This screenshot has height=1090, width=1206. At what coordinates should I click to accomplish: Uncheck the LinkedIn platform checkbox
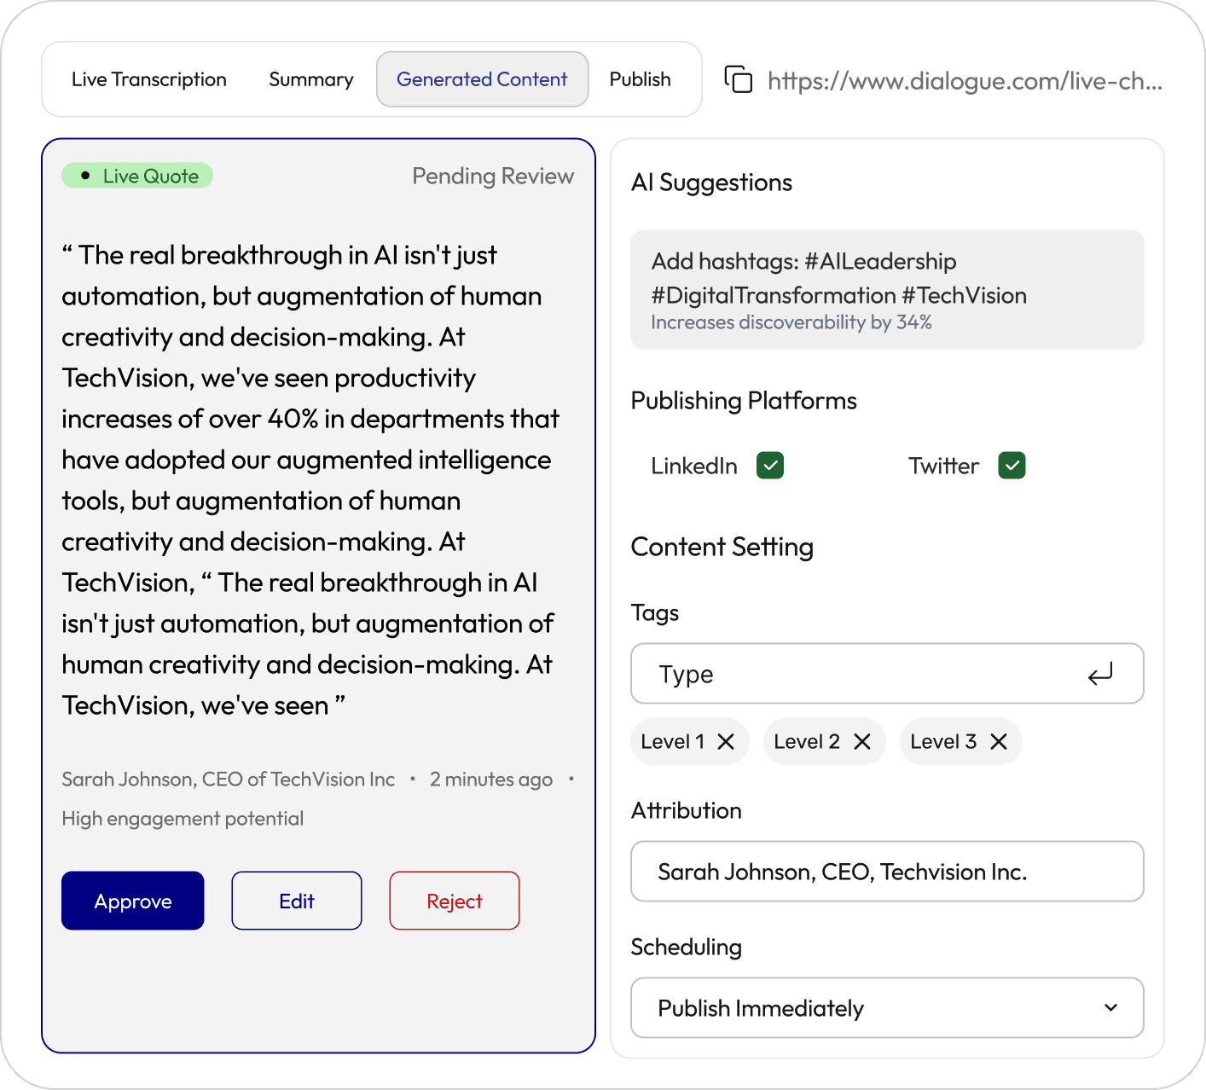tap(770, 466)
